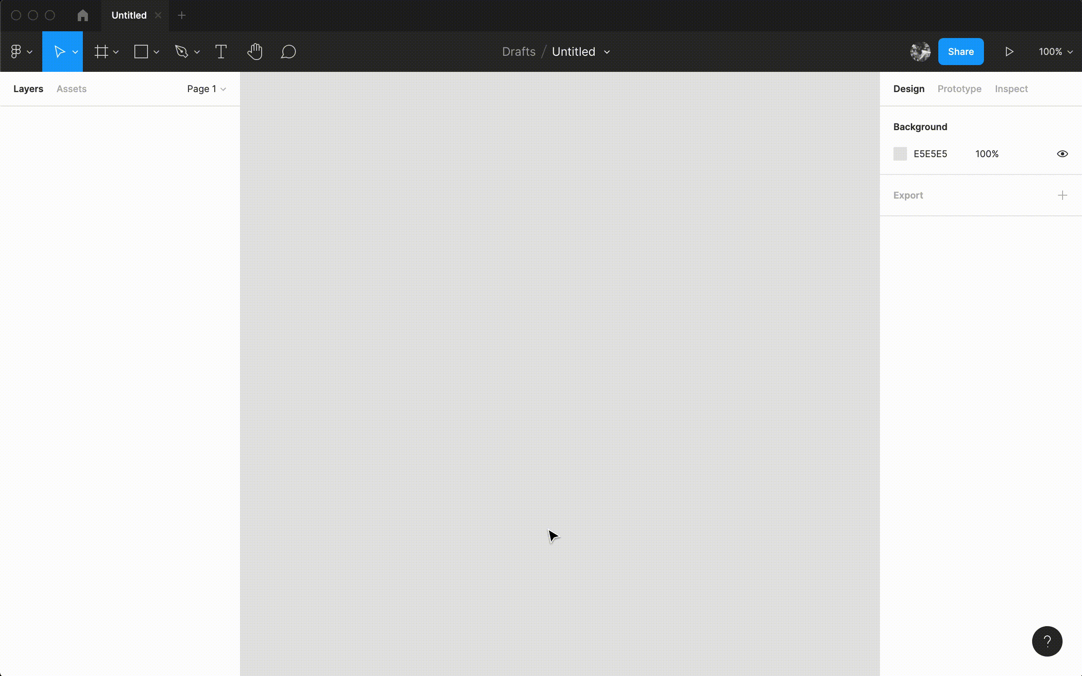Select the Pen tool
Screen dimensions: 1082x676
pyautogui.click(x=181, y=52)
